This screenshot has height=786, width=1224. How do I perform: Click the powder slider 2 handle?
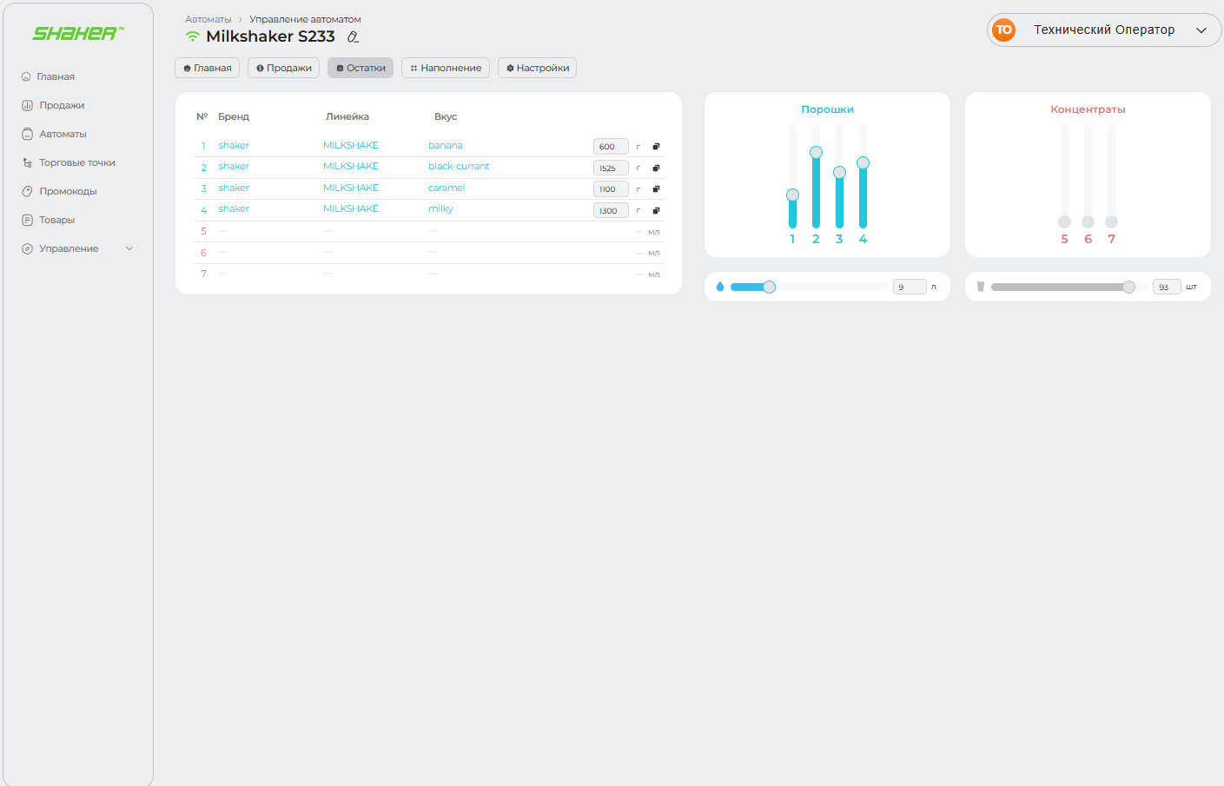point(816,152)
